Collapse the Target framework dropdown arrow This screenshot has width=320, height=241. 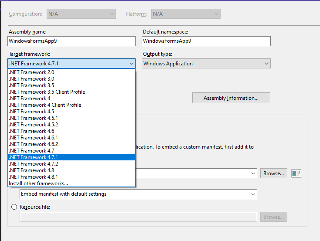[x=132, y=64]
